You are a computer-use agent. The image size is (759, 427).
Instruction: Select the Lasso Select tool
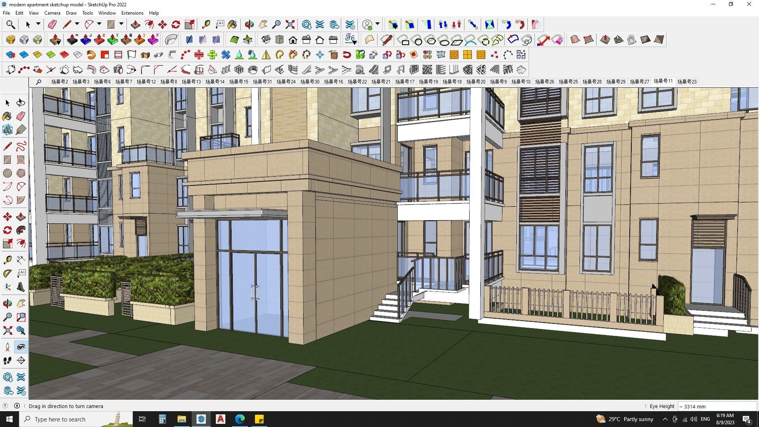[21, 103]
